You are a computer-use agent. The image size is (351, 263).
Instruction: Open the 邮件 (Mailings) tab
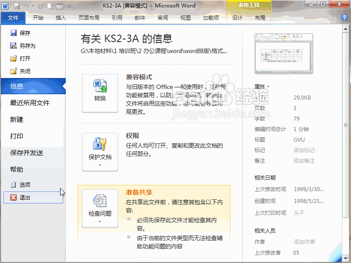tap(140, 18)
